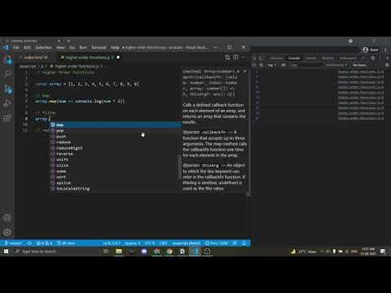Screen dimensions: 391x293
Task: Click the git branch in status bar
Action: pyautogui.click(x=14, y=243)
